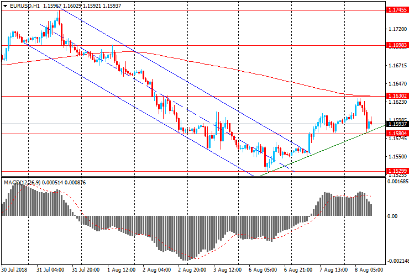Select the 6 Aug 05:00 time label

coord(263,270)
